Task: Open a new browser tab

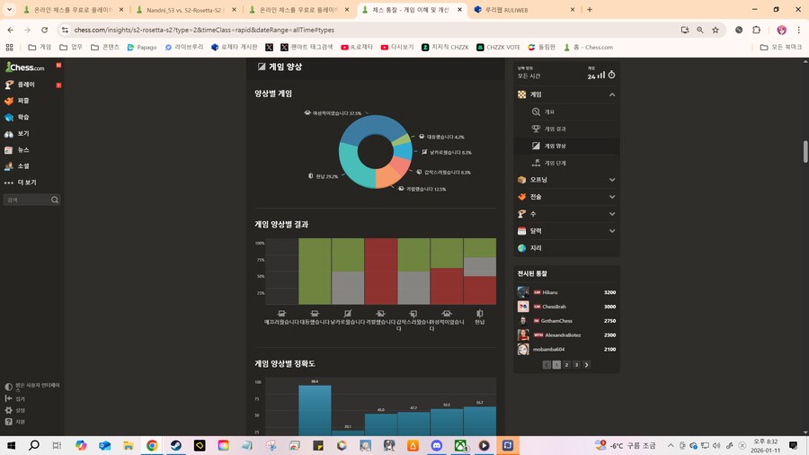Action: pos(589,9)
